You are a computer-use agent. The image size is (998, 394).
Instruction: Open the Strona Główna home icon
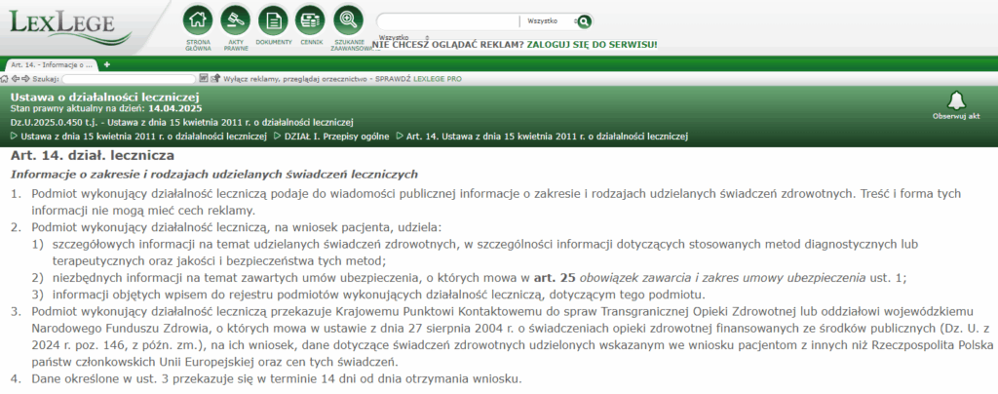[199, 20]
